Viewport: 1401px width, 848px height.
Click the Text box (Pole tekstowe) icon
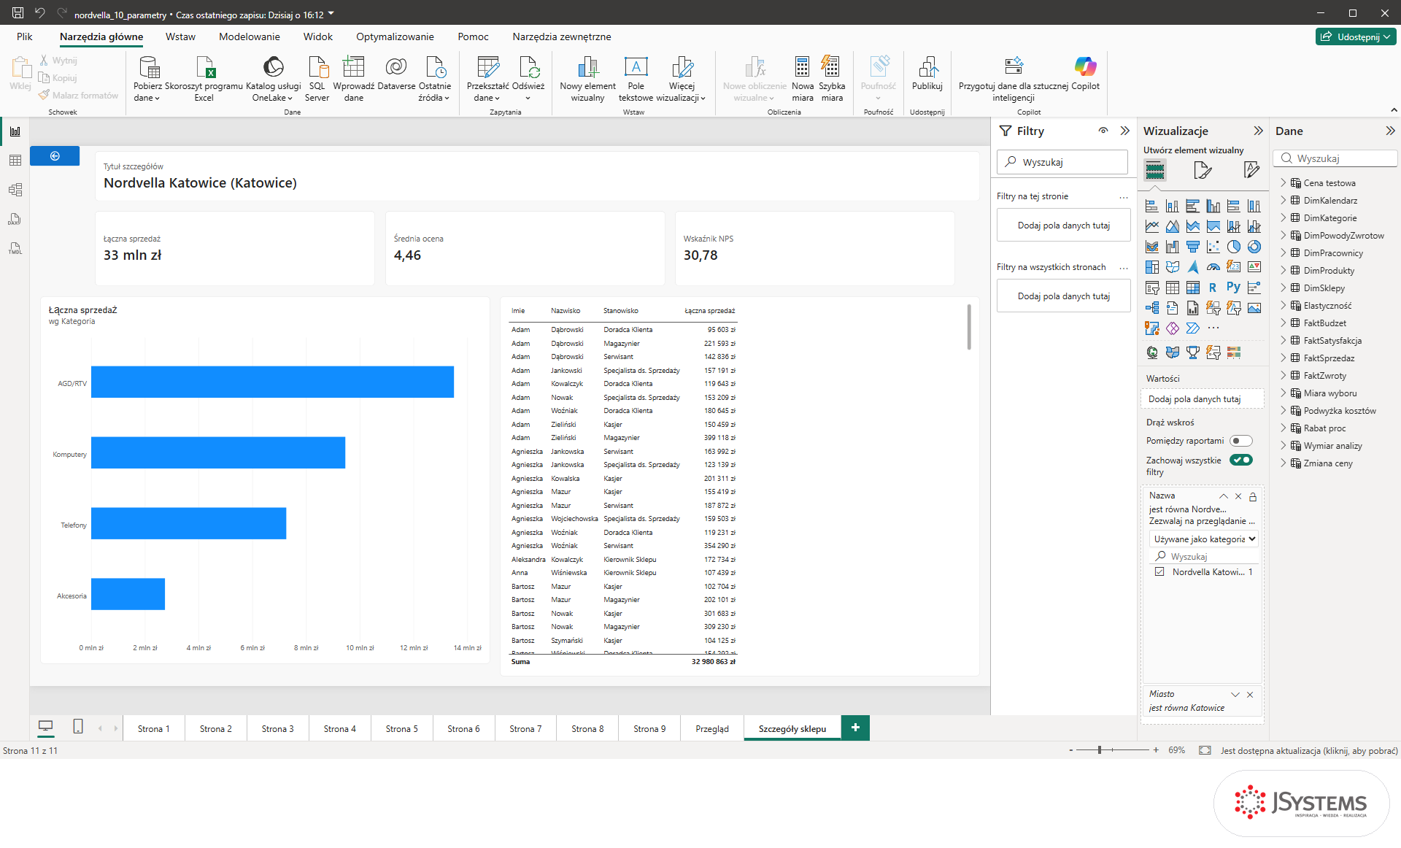pyautogui.click(x=636, y=67)
